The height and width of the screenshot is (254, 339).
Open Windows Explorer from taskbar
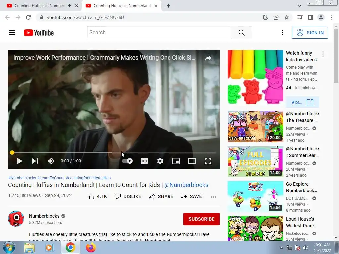29,248
